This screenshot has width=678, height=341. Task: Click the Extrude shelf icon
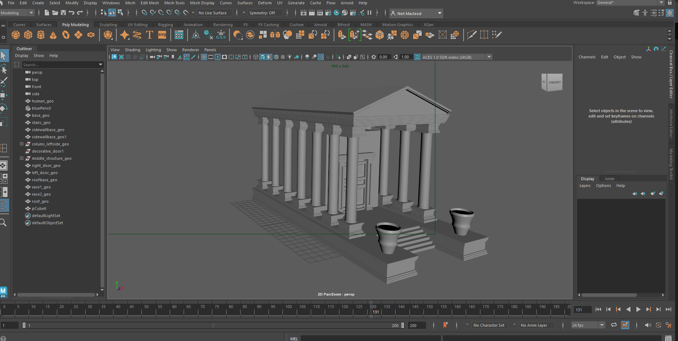coord(342,35)
